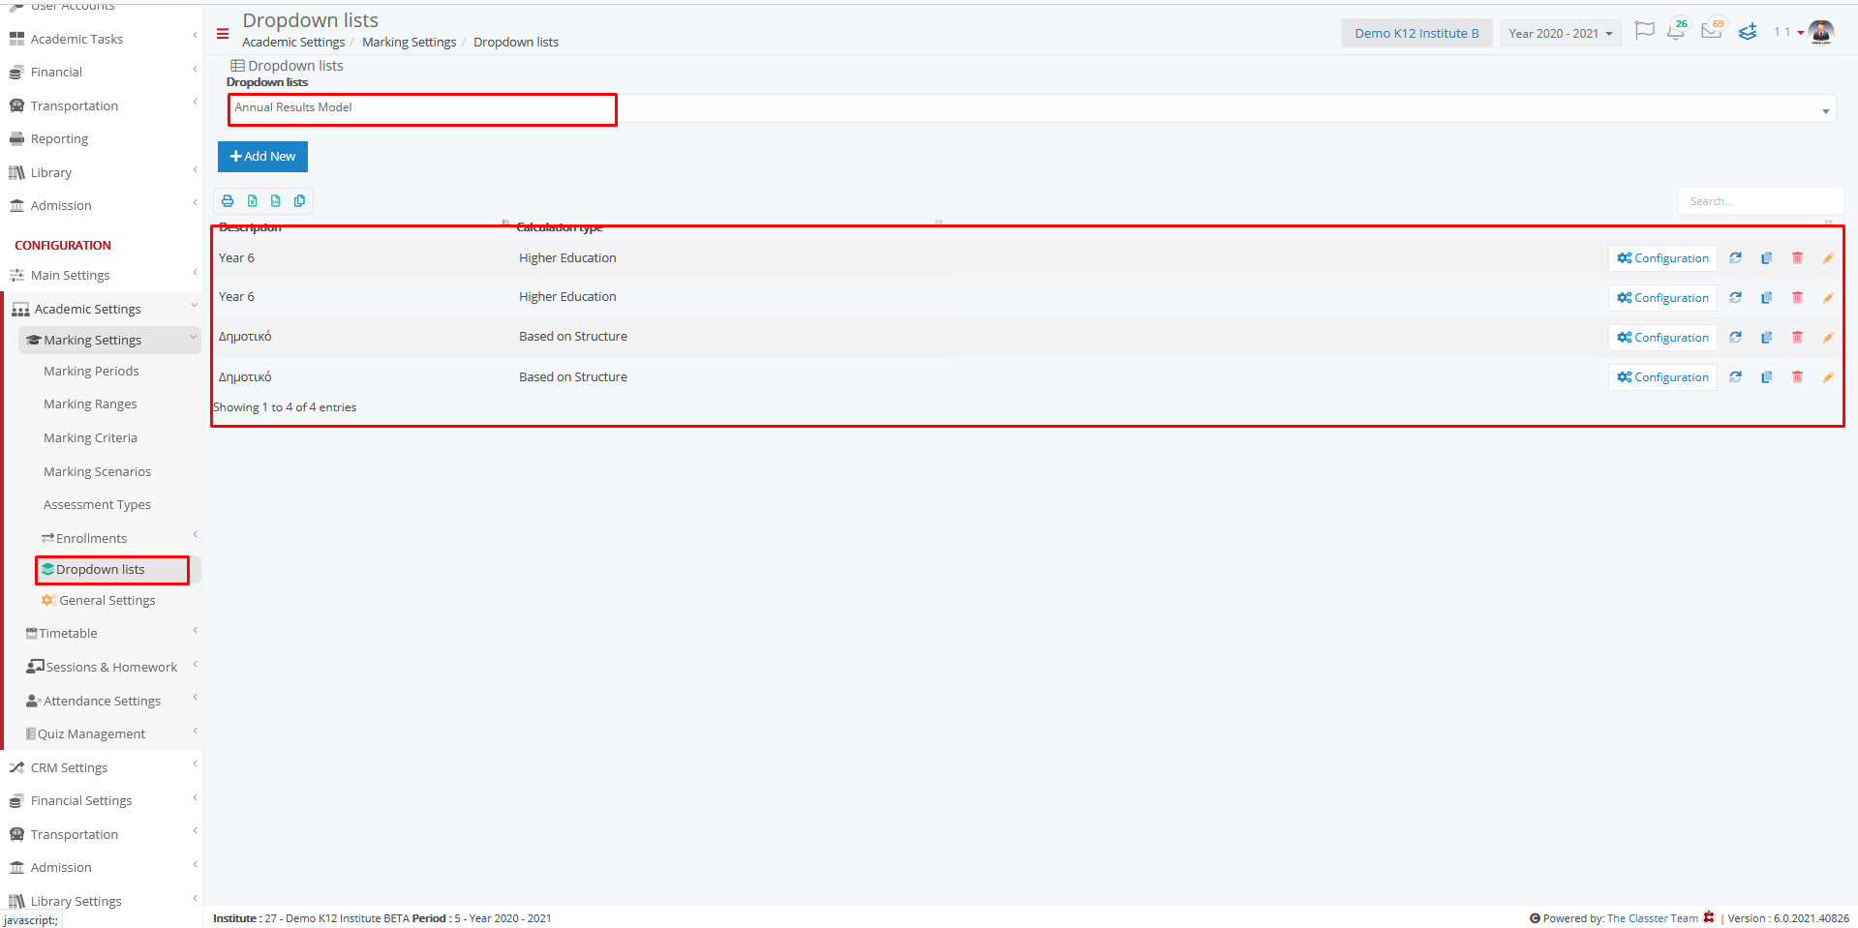Click the flag icon in the top bar
This screenshot has height=928, width=1858.
[x=1643, y=32]
